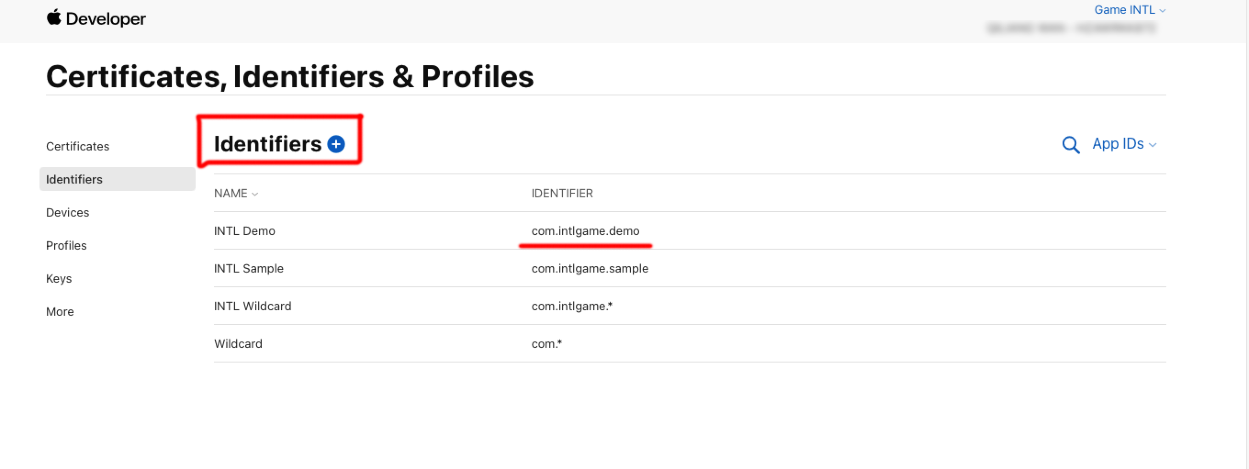Screen dimensions: 1249x469
Task: Click the Certificates section in the sidebar
Action: [78, 146]
